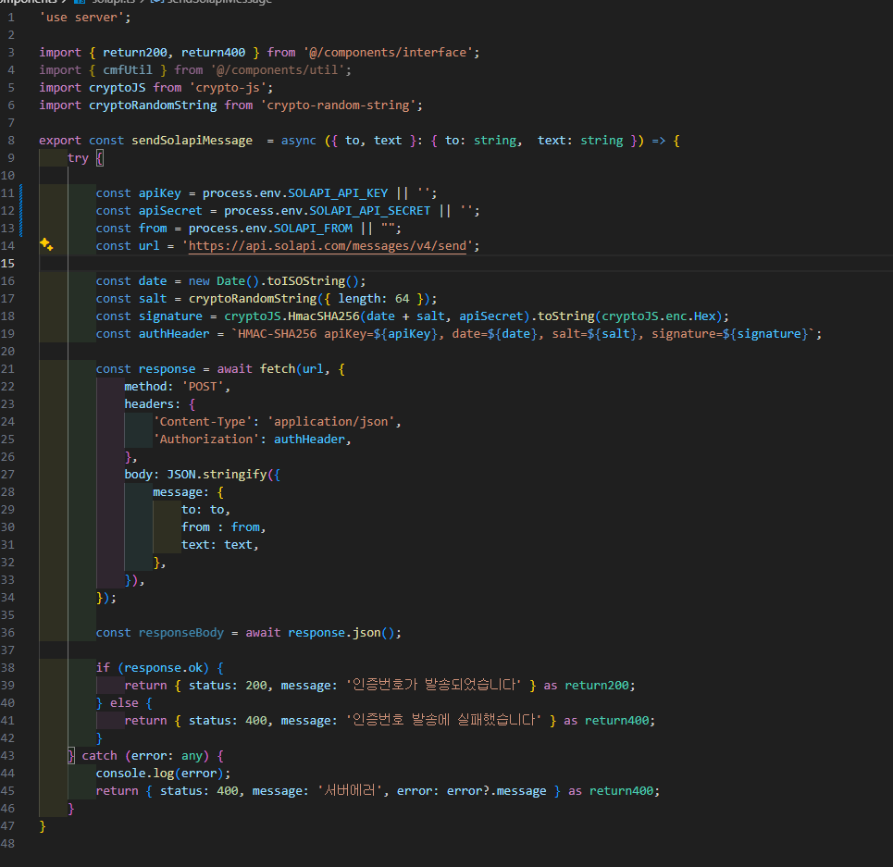Screen dimensions: 893x867
Task: Click HmacSHA256 on line 18
Action: (x=324, y=316)
